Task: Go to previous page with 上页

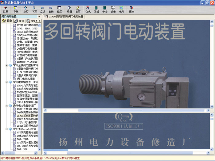Action: click(25, 9)
